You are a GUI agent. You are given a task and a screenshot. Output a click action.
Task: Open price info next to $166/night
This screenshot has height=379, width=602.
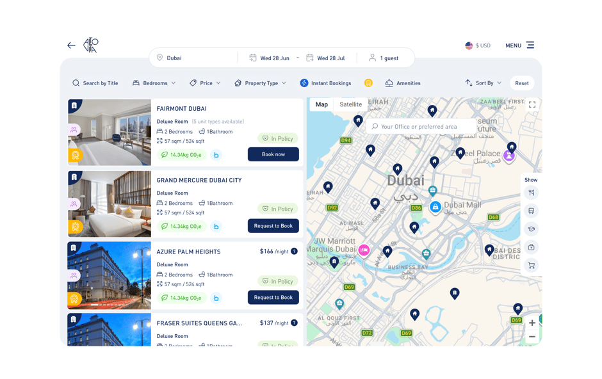294,251
